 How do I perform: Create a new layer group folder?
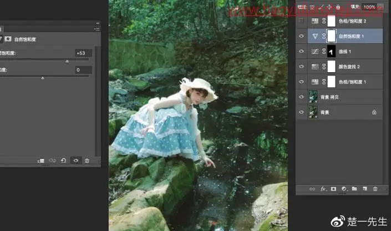point(354,189)
